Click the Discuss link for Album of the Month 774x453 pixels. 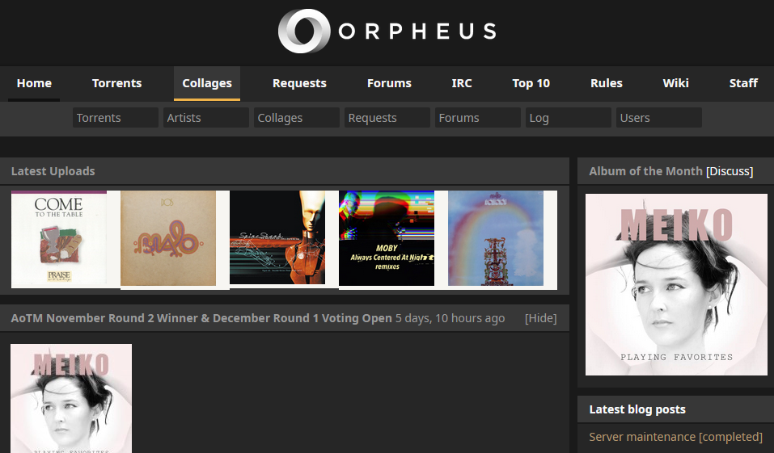point(730,171)
